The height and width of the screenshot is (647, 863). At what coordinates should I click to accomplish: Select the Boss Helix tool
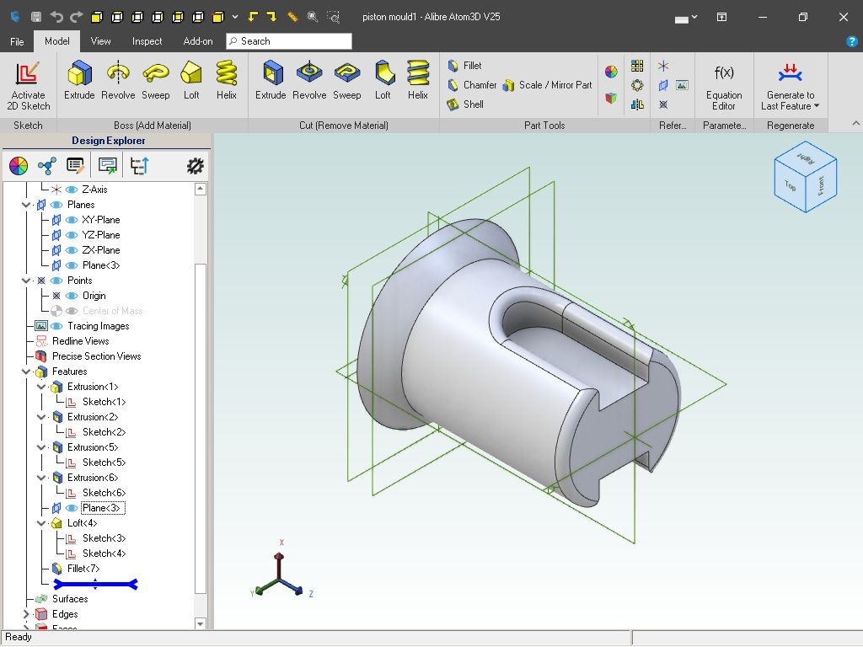(226, 80)
